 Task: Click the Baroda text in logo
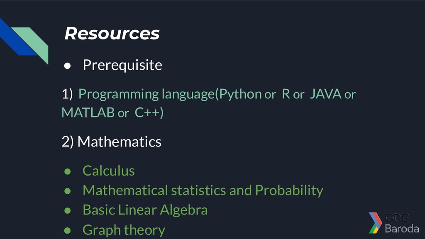402,229
